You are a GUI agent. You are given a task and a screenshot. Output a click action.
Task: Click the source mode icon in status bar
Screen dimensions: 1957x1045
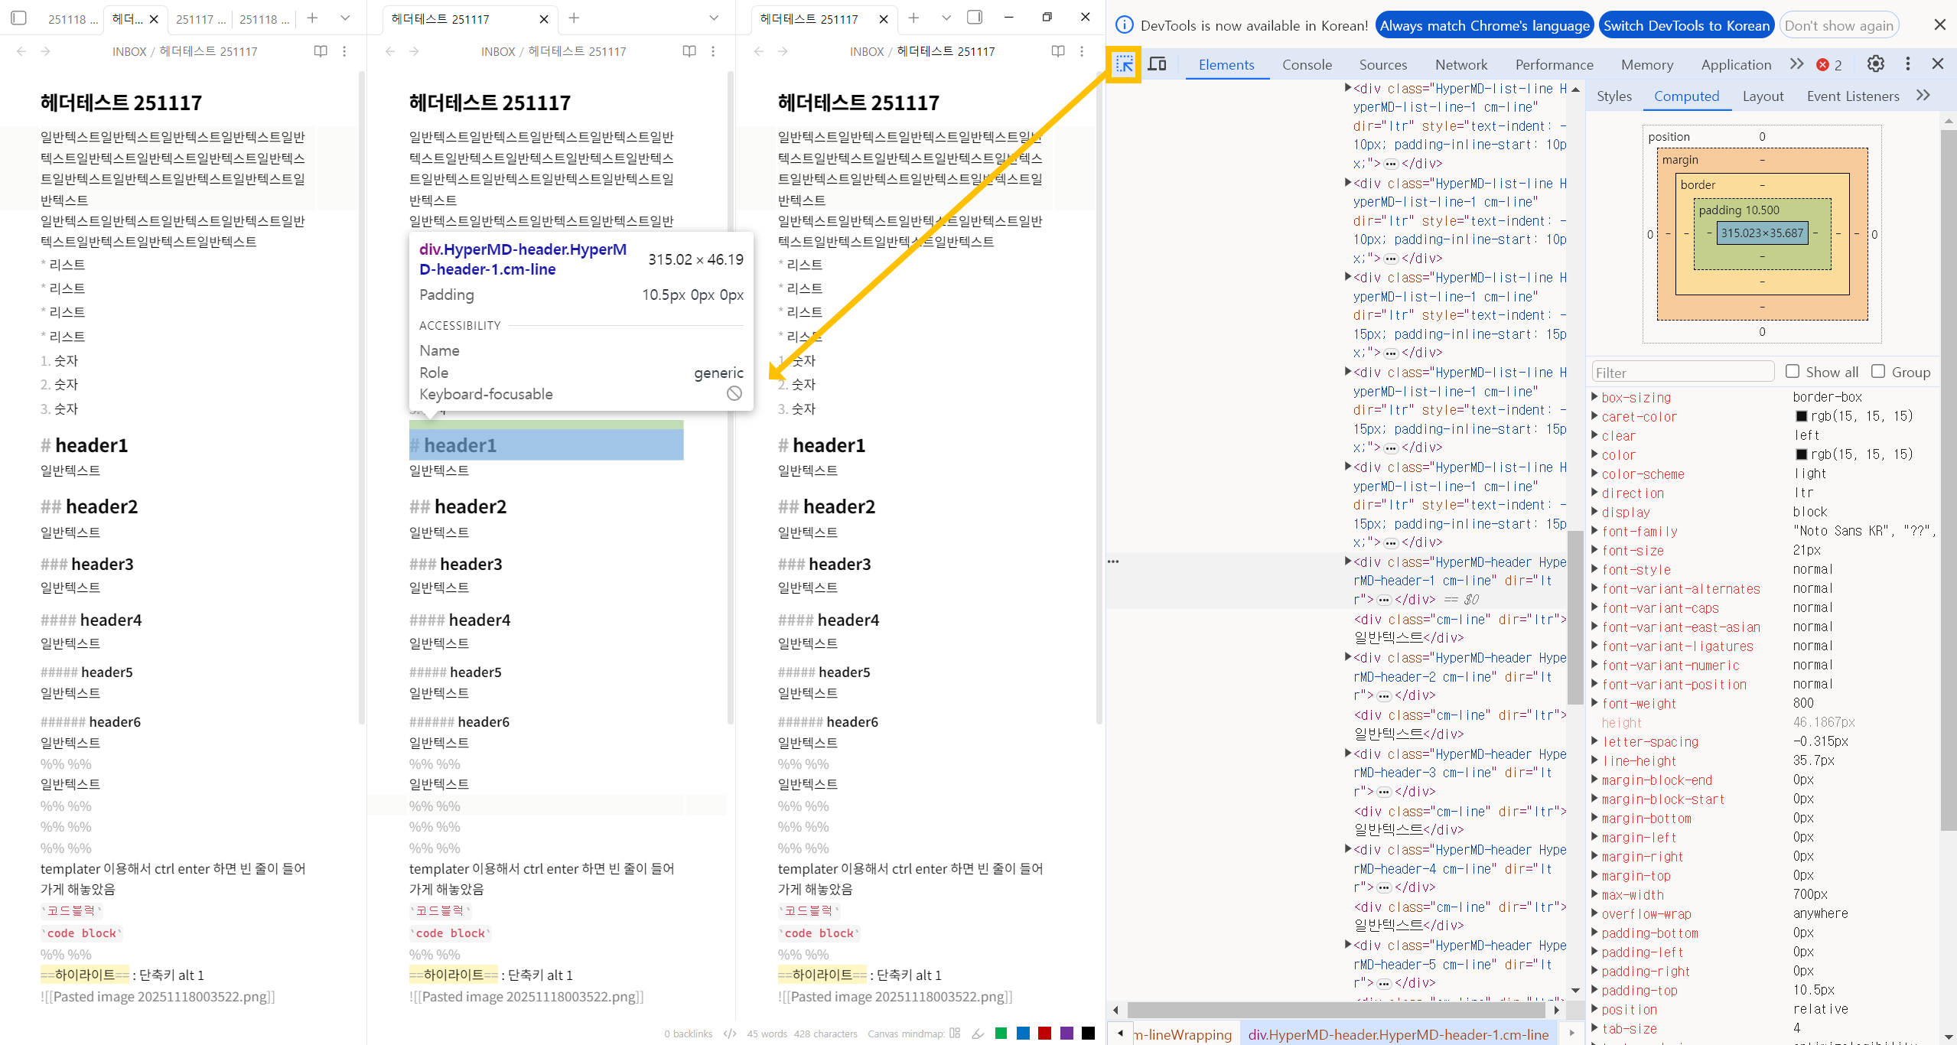(x=730, y=1034)
